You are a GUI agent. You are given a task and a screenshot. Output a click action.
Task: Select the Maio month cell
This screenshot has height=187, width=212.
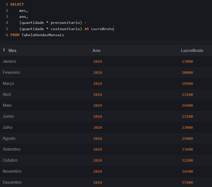tap(7, 105)
